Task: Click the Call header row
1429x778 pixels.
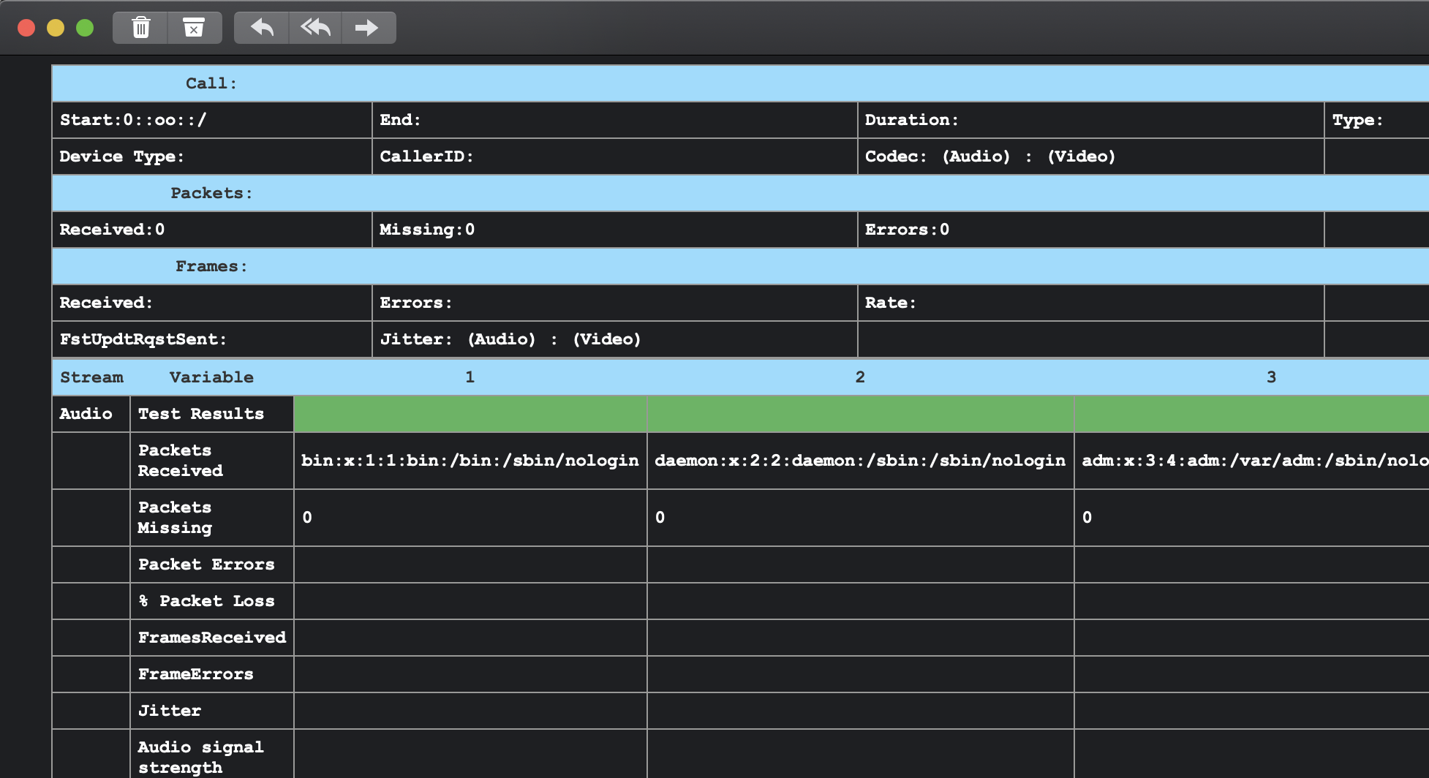Action: pyautogui.click(x=211, y=83)
